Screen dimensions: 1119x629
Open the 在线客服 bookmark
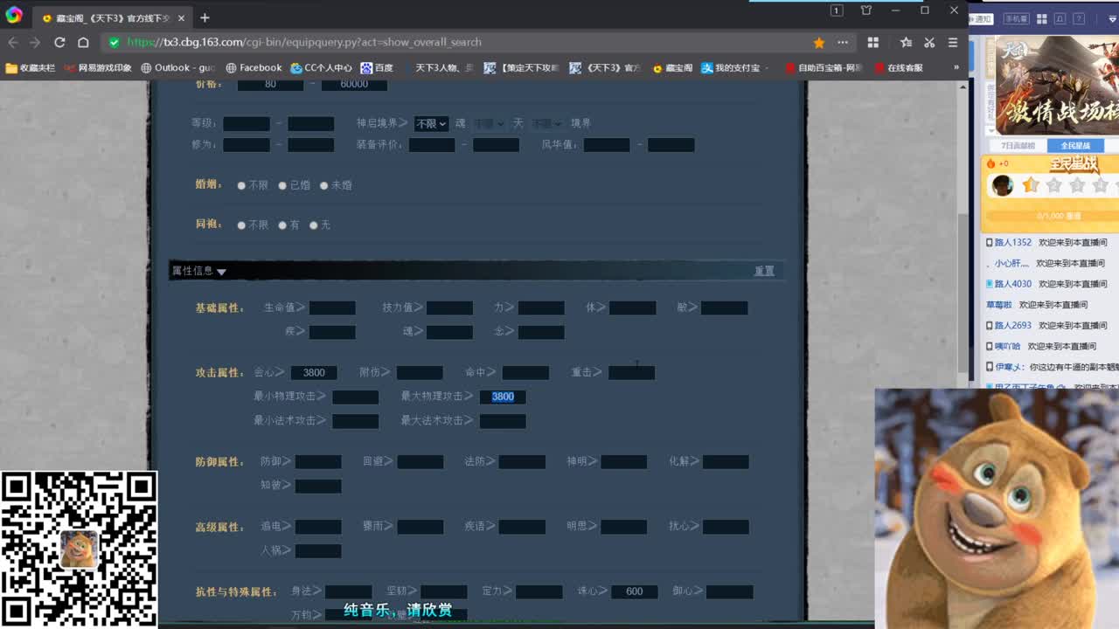[x=898, y=67]
